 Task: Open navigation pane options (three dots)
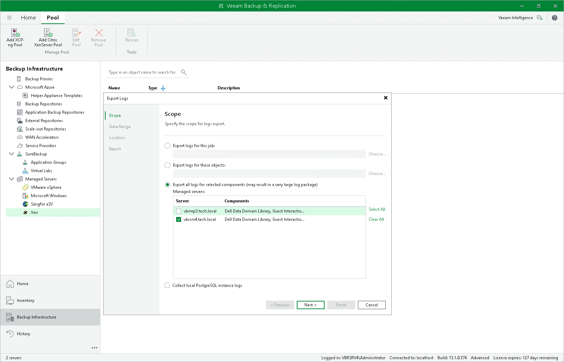95,348
